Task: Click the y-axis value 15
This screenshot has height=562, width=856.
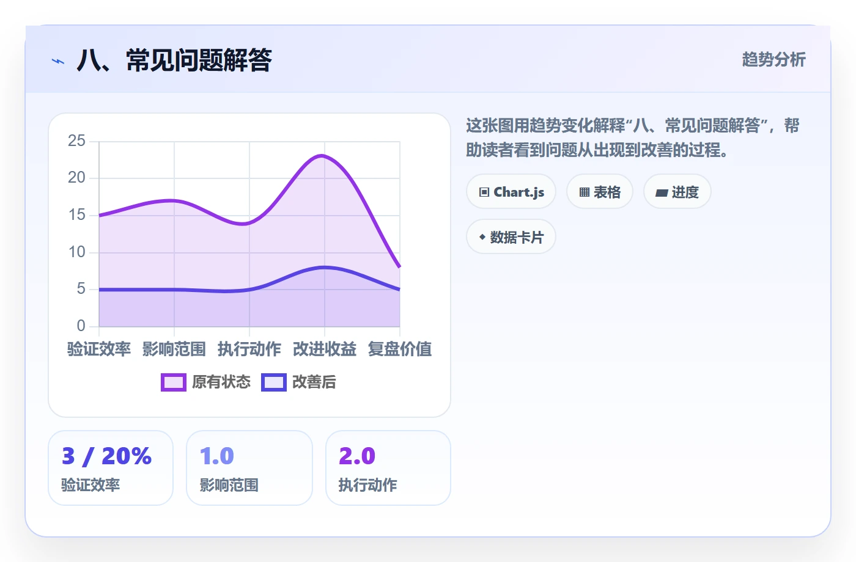Action: tap(76, 215)
